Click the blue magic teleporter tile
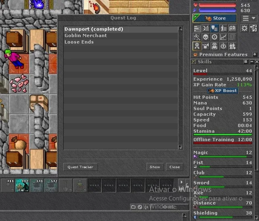Screen dimensions: 259x221 pyautogui.click(x=38, y=4)
